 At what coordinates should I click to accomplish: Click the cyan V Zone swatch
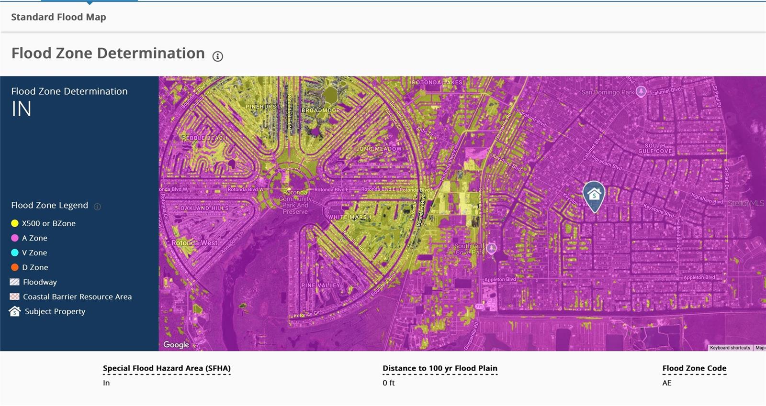tap(15, 252)
